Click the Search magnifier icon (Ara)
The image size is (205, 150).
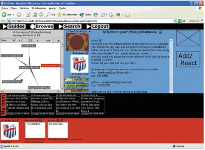(48, 14)
